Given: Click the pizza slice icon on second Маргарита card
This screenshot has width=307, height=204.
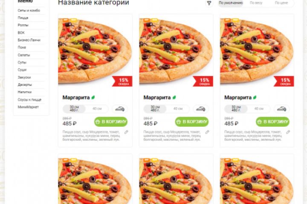Looking at the screenshot, I should [x=201, y=109].
